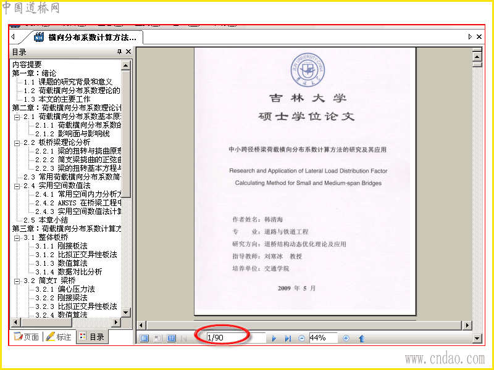494x370 pixels.
Task: Switch to the 页面 tab
Action: pyautogui.click(x=27, y=337)
